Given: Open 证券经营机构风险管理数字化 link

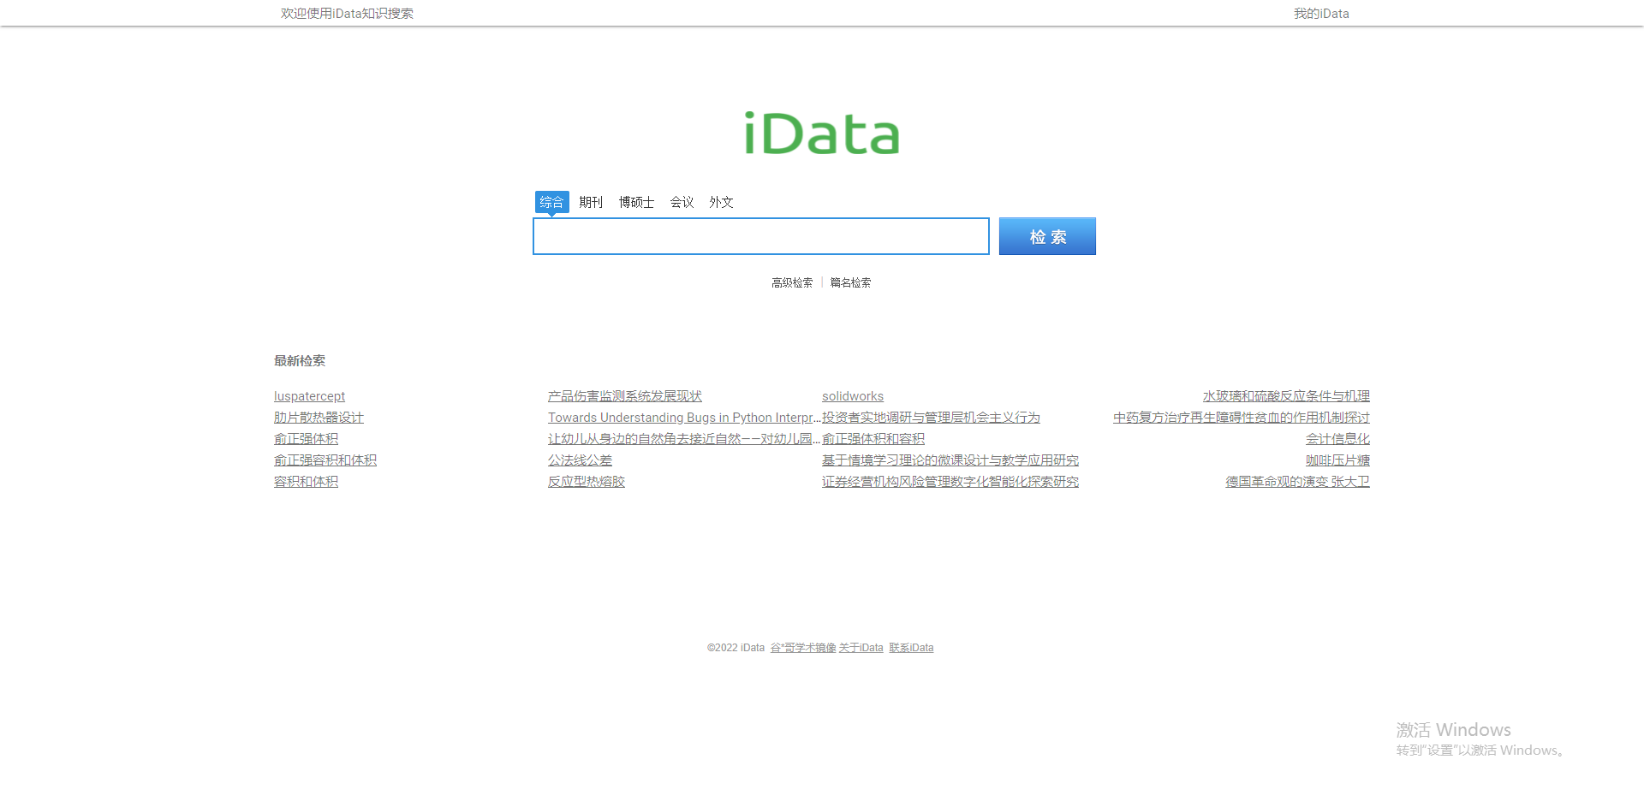Looking at the screenshot, I should tap(950, 482).
